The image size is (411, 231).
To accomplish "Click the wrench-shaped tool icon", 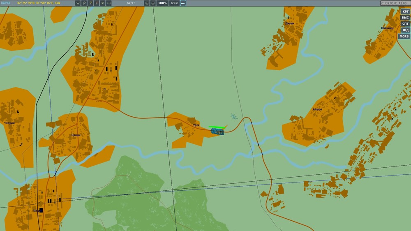I will (x=84, y=3).
